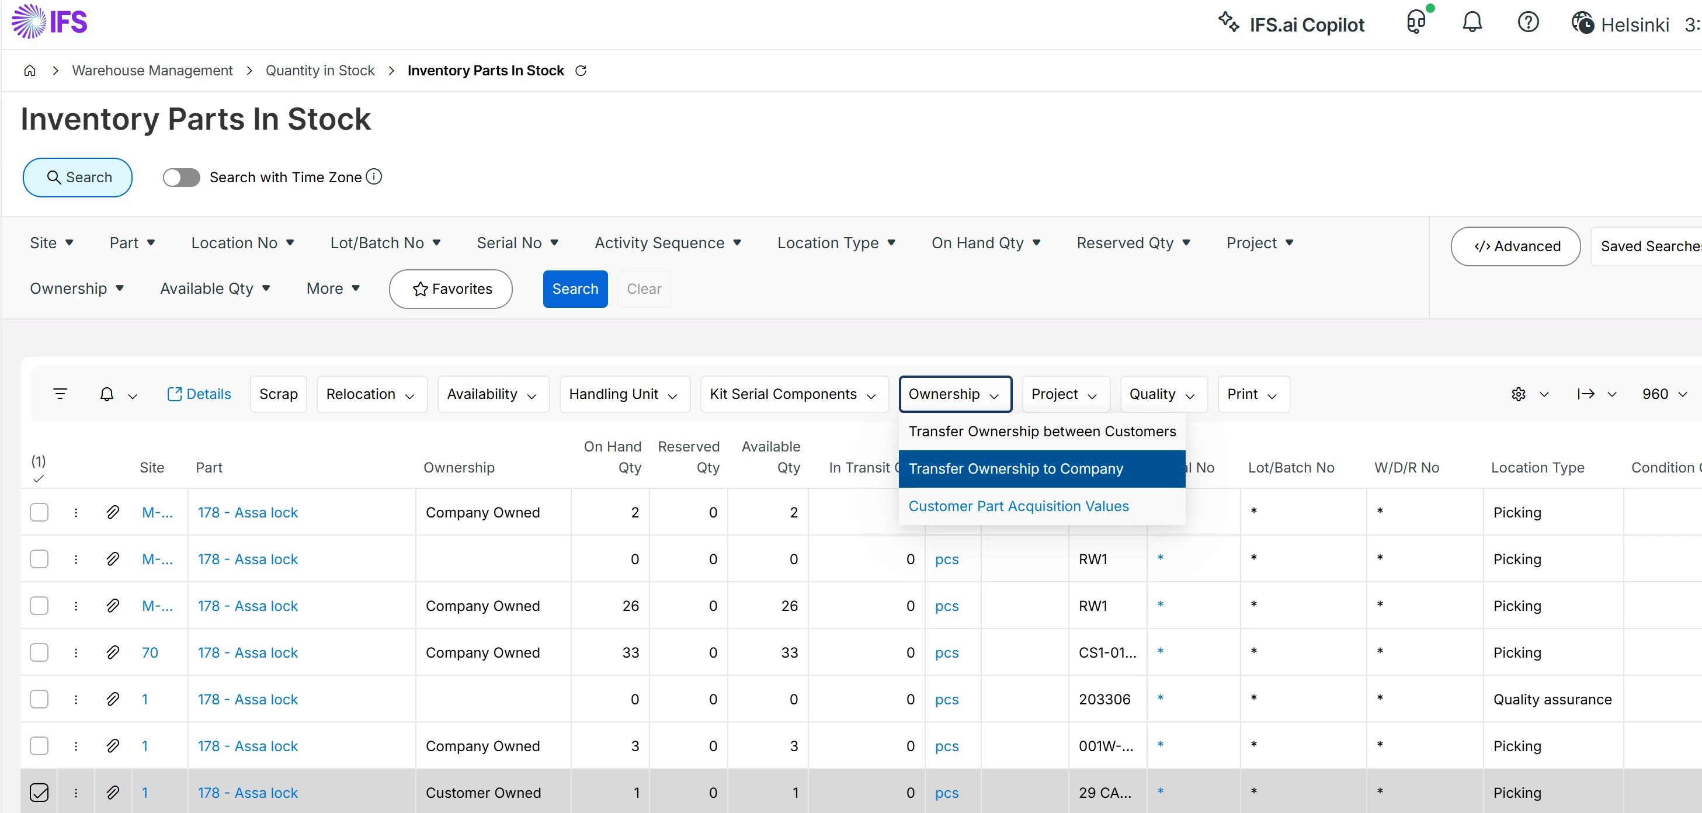Uncheck the selected Customer Owned row checkbox
Image resolution: width=1702 pixels, height=813 pixels.
39,792
